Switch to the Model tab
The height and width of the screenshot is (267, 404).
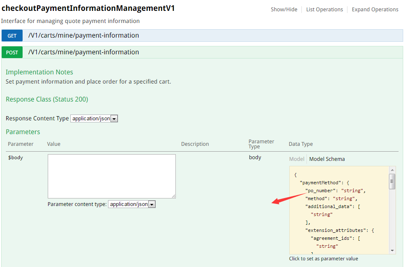pos(296,159)
